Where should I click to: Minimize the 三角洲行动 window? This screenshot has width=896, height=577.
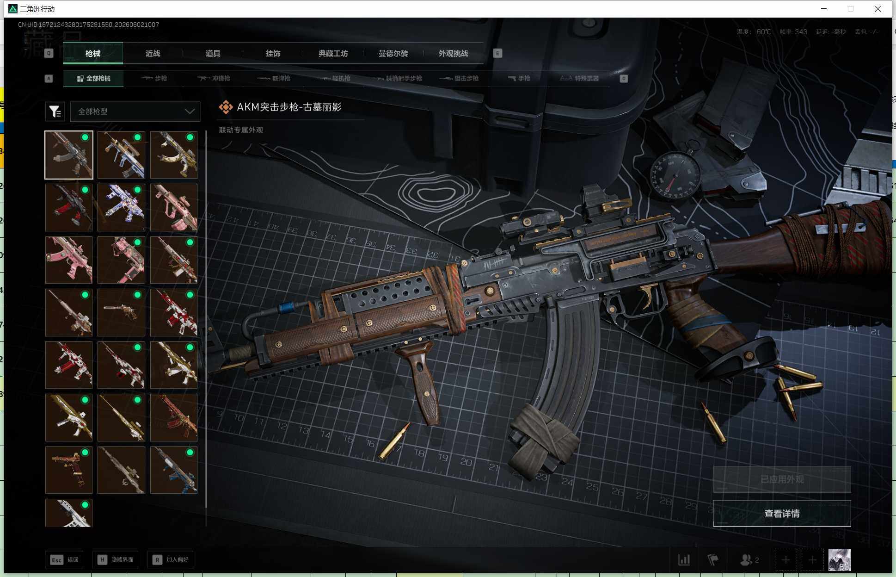click(824, 9)
